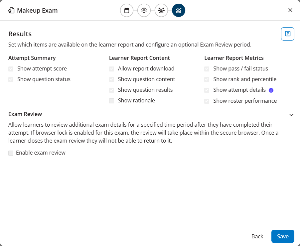The image size is (300, 246).
Task: Select the results chart step
Action: 179,10
